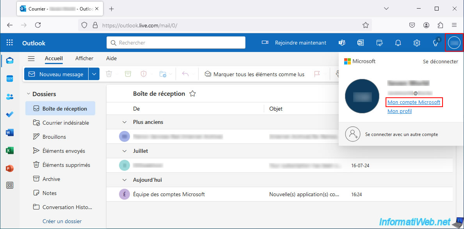The image size is (464, 229).
Task: Launch Word from the sidebar
Action: tap(10, 132)
